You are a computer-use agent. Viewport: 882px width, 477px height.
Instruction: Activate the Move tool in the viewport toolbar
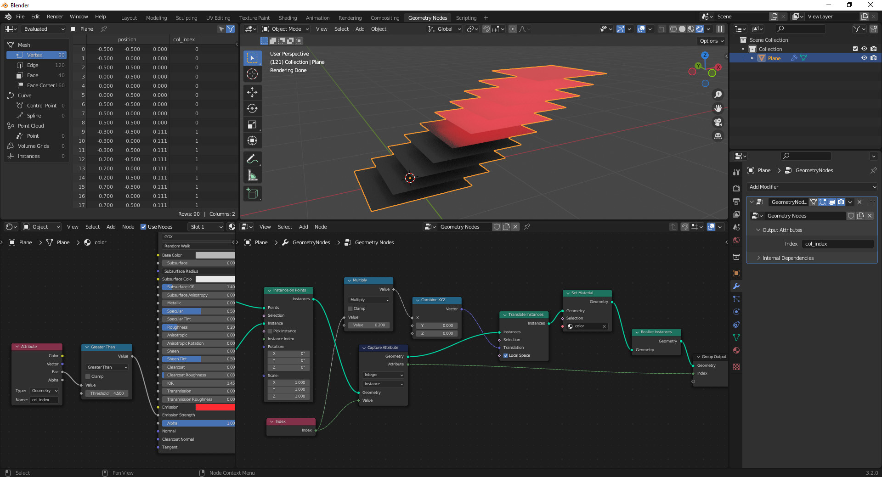(252, 92)
